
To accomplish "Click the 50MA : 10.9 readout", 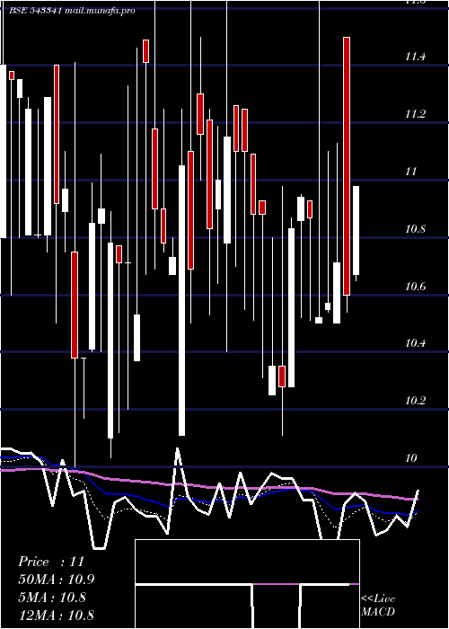I will pos(57,580).
